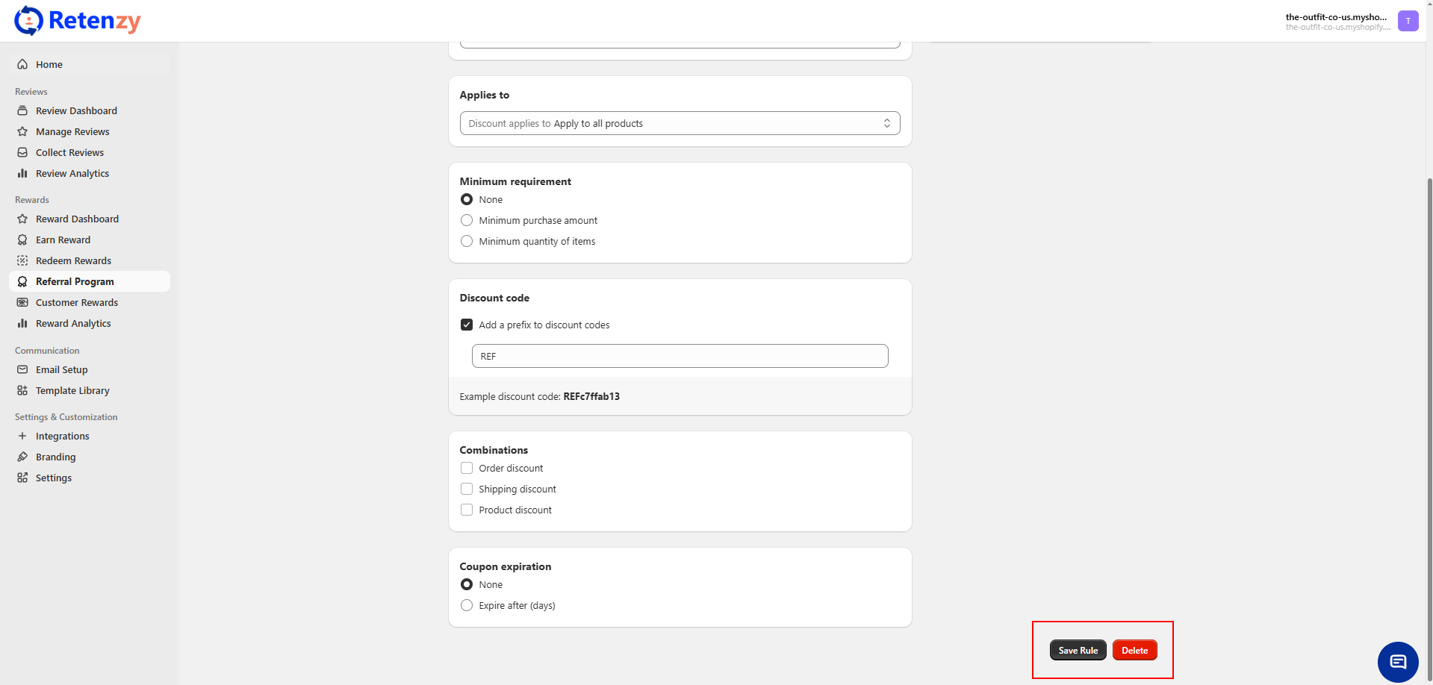1433x685 pixels.
Task: Click the Integrations plus icon
Action: click(x=22, y=436)
